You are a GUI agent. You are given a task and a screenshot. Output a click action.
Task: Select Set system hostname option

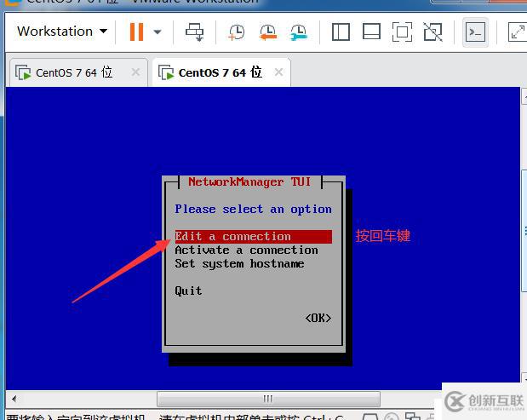click(239, 263)
